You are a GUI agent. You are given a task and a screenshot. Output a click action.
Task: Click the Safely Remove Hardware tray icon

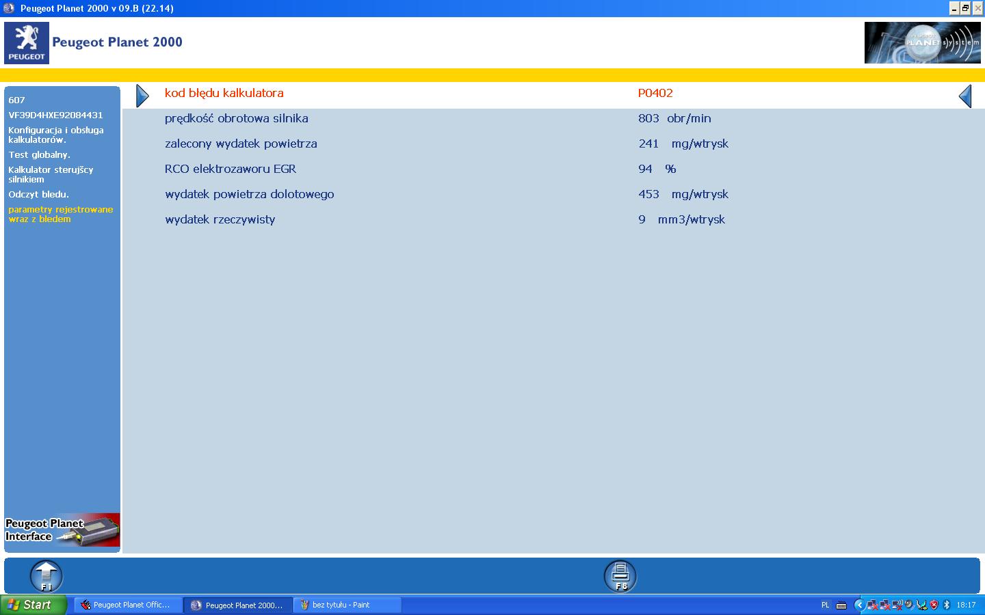tap(921, 605)
